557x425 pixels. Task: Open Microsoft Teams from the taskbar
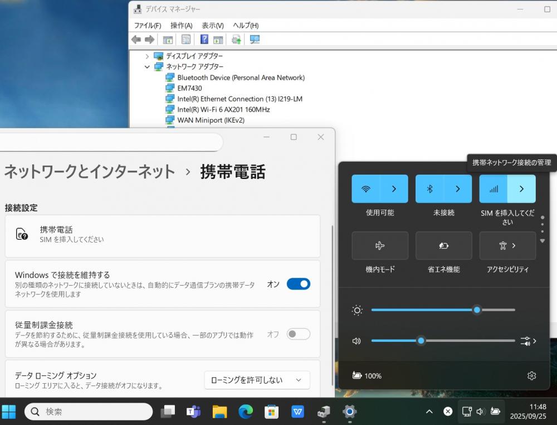[193, 412]
